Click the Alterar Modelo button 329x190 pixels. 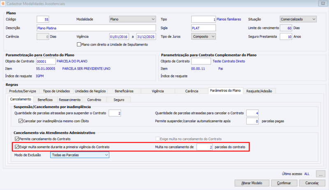tap(252, 183)
